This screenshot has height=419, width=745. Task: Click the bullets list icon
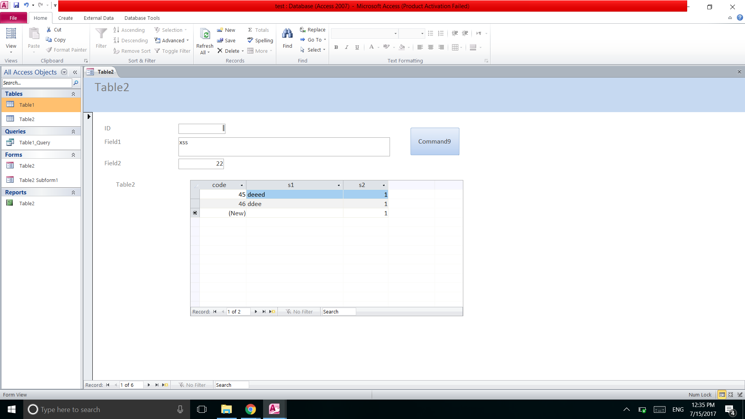(x=430, y=33)
